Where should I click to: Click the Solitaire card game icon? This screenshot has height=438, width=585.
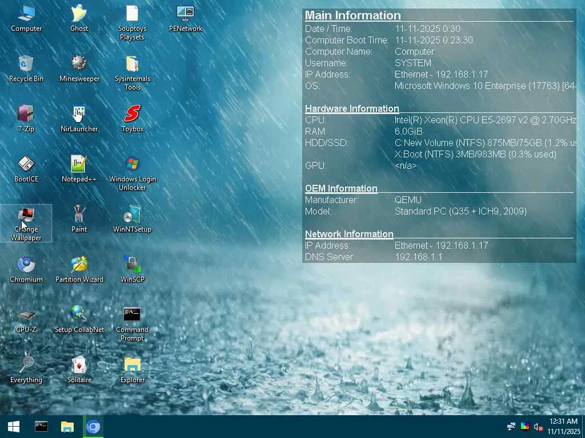coord(79,371)
